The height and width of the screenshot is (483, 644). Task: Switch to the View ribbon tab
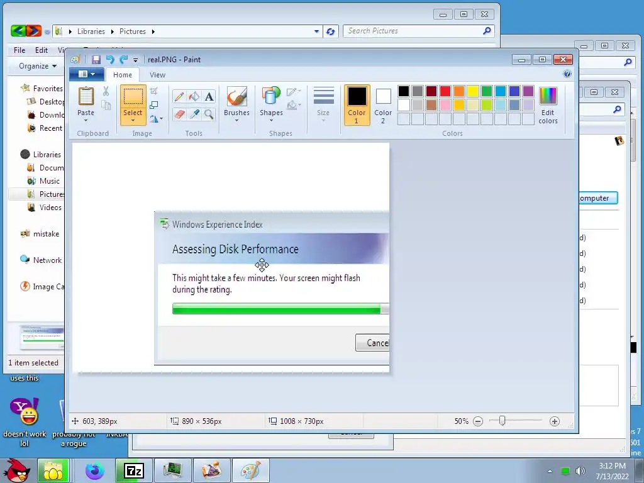[x=157, y=75]
